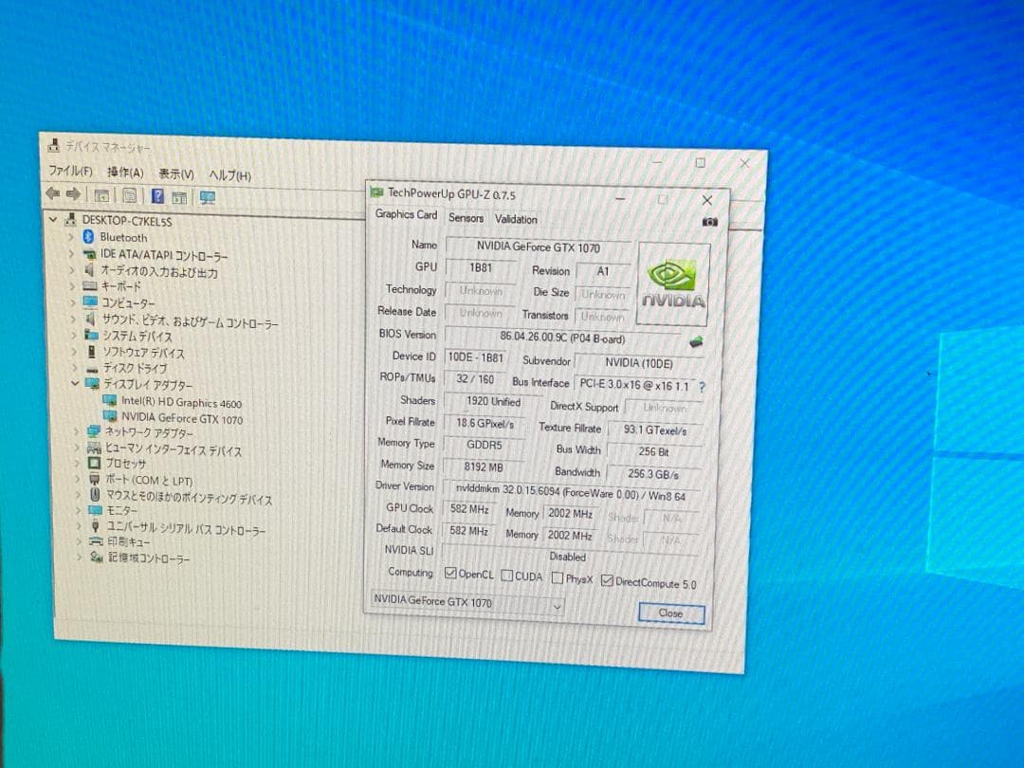Image resolution: width=1024 pixels, height=768 pixels.
Task: Collapse the DESKTOP-C7KEL5S root node
Action: (53, 219)
